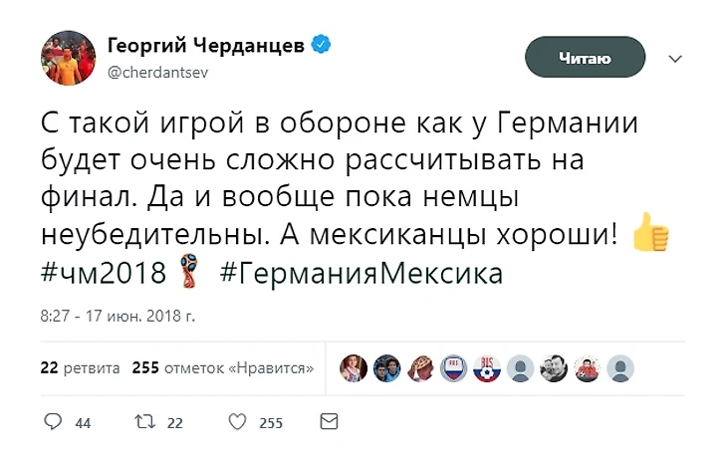Open the shield-emblem liker avatar

454,368
